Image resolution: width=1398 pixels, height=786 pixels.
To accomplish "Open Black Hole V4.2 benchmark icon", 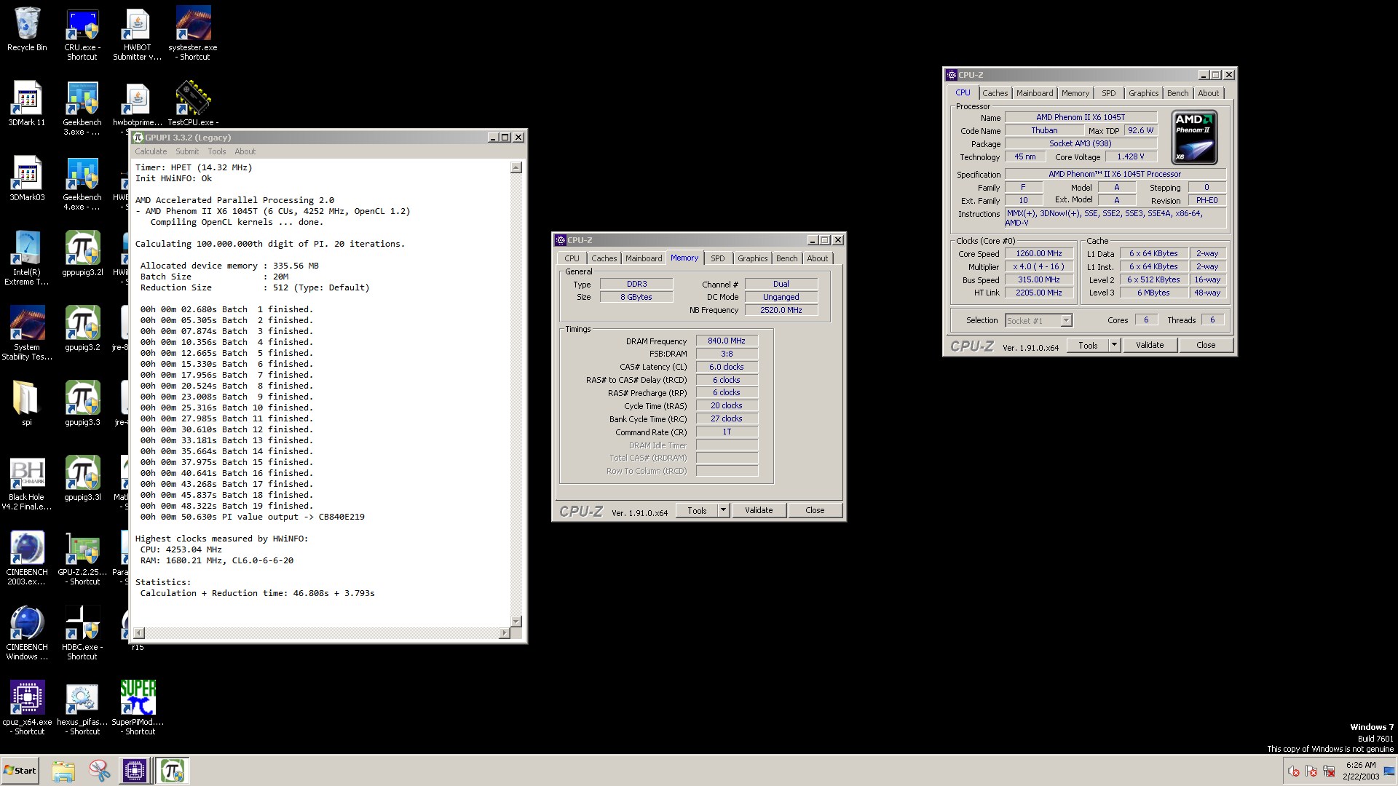I will (x=27, y=483).
